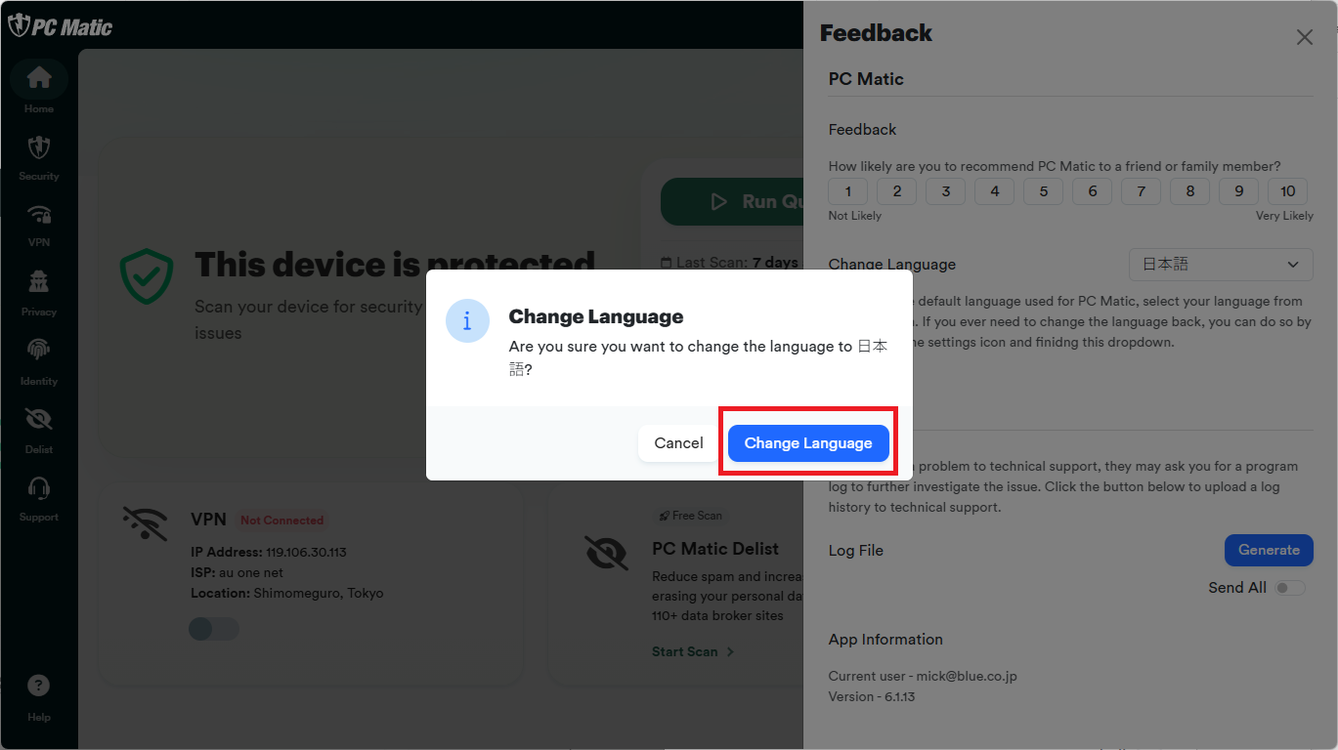Click the VPN not-connected wifi icon in the card
Image resolution: width=1338 pixels, height=750 pixels.
pyautogui.click(x=145, y=522)
